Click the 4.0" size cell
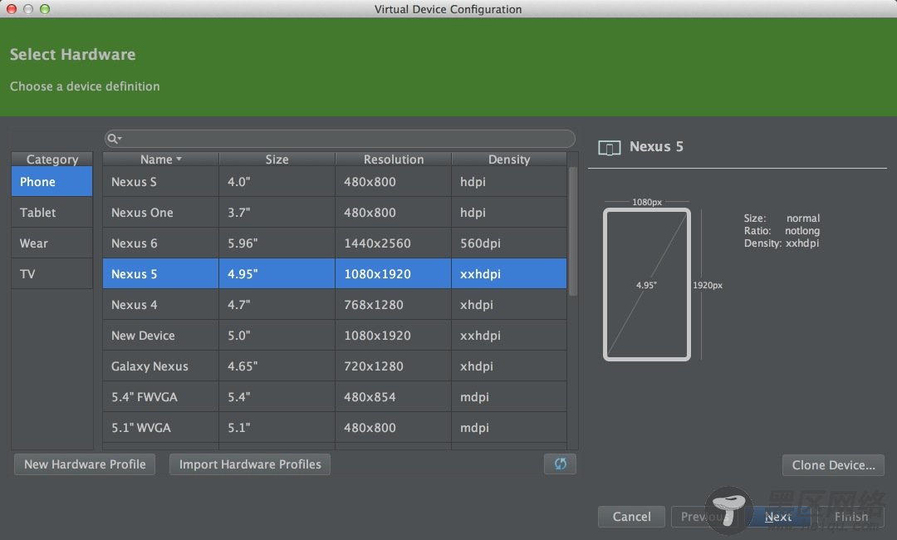 tap(277, 182)
